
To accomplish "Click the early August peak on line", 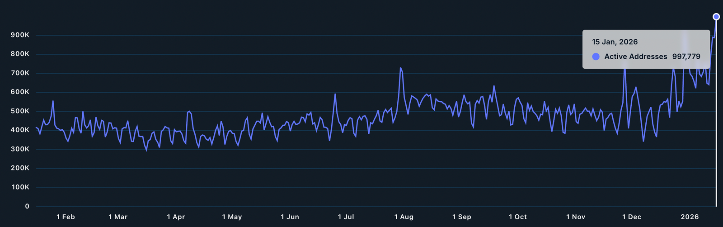I will [400, 68].
